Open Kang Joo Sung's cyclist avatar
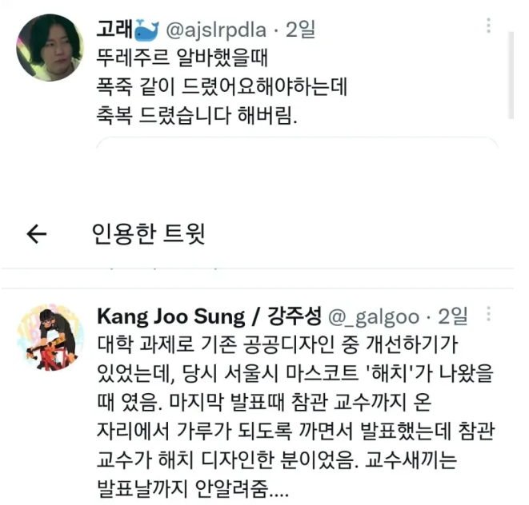Screen dimensions: 529x505 [50, 337]
